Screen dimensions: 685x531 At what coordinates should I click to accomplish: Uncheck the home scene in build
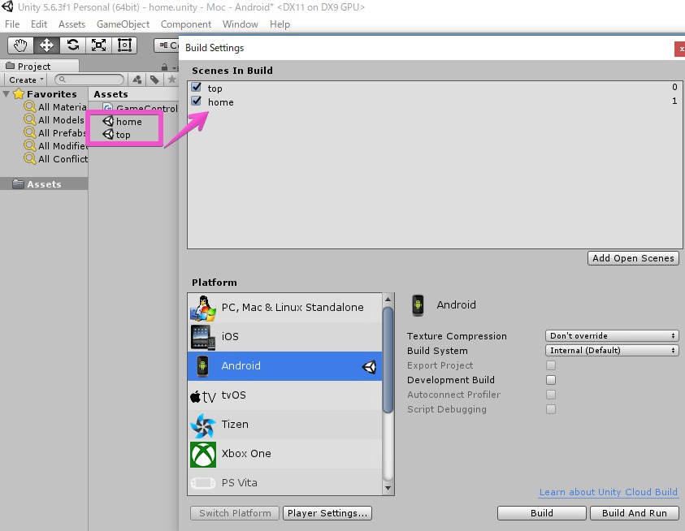pos(196,101)
